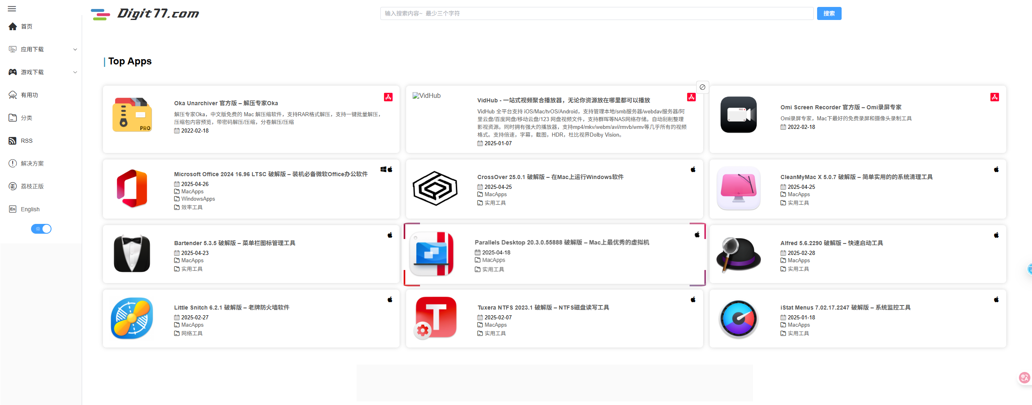Viewport: 1032px width, 405px height.
Task: Toggle the light/dark theme switch
Action: click(x=41, y=229)
